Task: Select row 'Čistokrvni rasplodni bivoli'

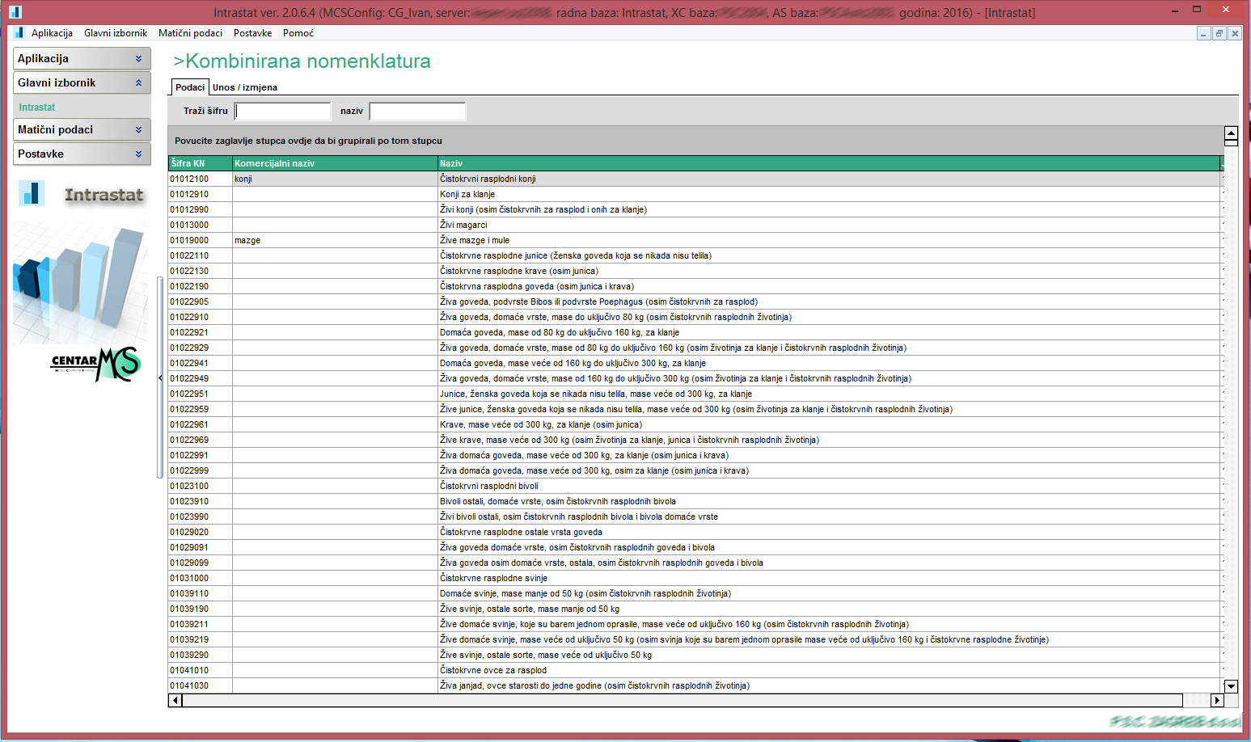Action: [x=695, y=486]
